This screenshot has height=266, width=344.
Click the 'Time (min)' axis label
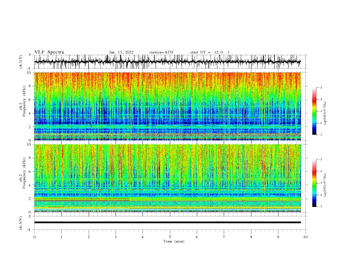[174, 241]
